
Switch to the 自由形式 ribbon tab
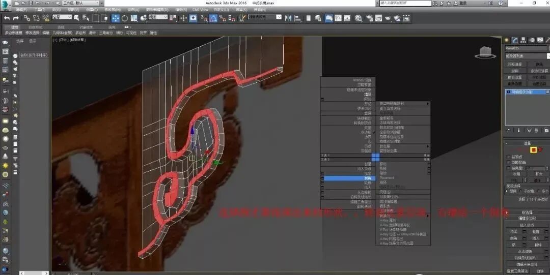pyautogui.click(x=36, y=27)
